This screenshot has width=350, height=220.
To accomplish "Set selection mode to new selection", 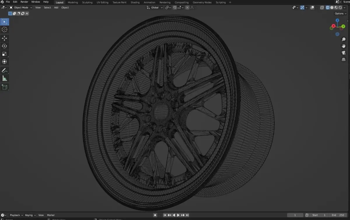I will click(10, 13).
